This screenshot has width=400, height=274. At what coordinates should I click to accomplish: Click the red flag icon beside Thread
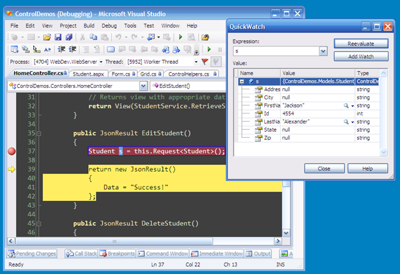[x=206, y=62]
